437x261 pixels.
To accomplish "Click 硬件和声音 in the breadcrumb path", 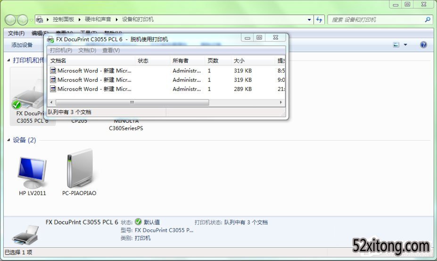I will (98, 19).
